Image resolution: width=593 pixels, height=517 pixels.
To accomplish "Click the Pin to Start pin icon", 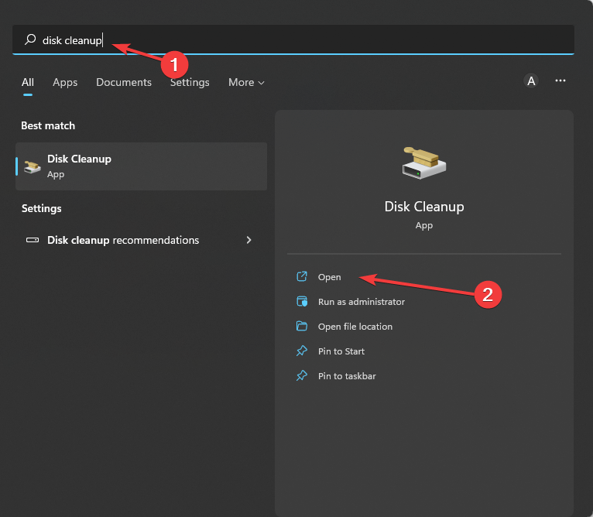I will tap(302, 351).
